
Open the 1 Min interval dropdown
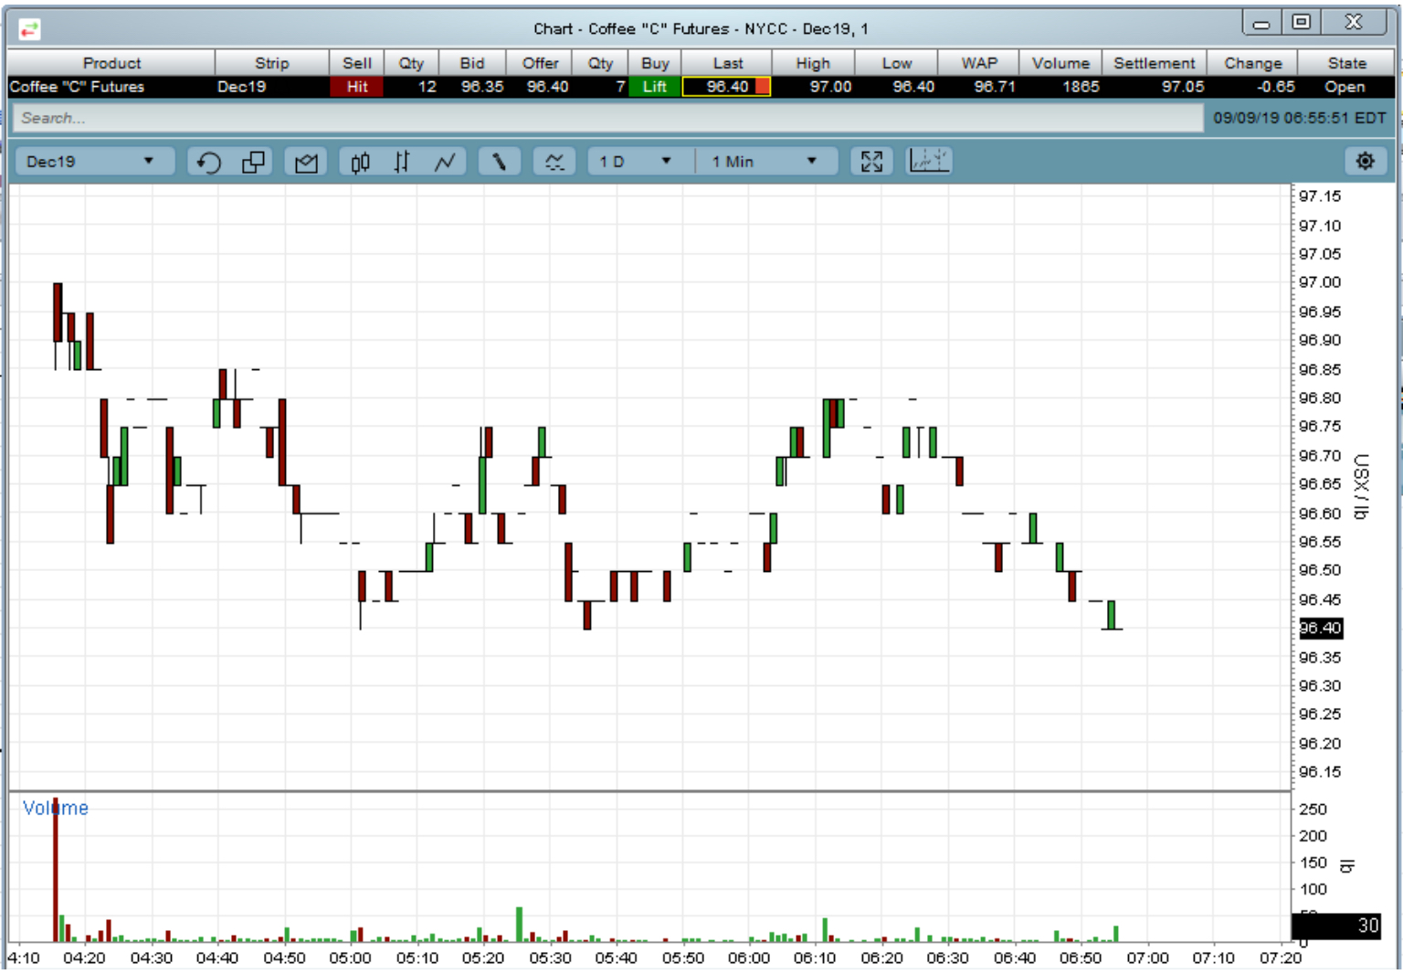click(765, 162)
